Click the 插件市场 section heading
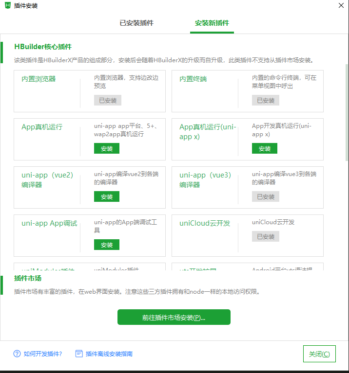The image size is (349, 373). (x=28, y=278)
